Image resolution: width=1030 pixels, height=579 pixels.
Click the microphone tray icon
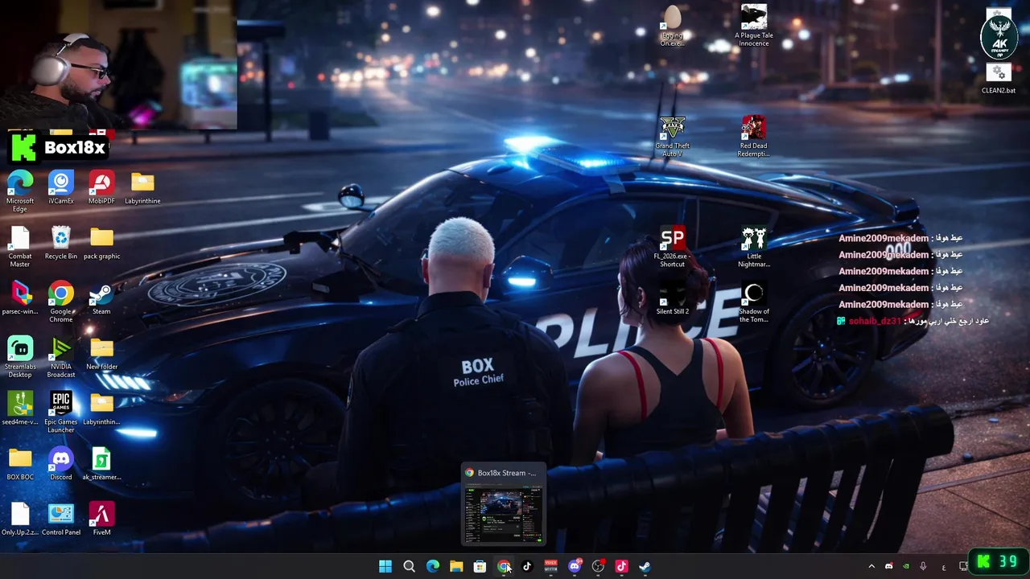924,566
